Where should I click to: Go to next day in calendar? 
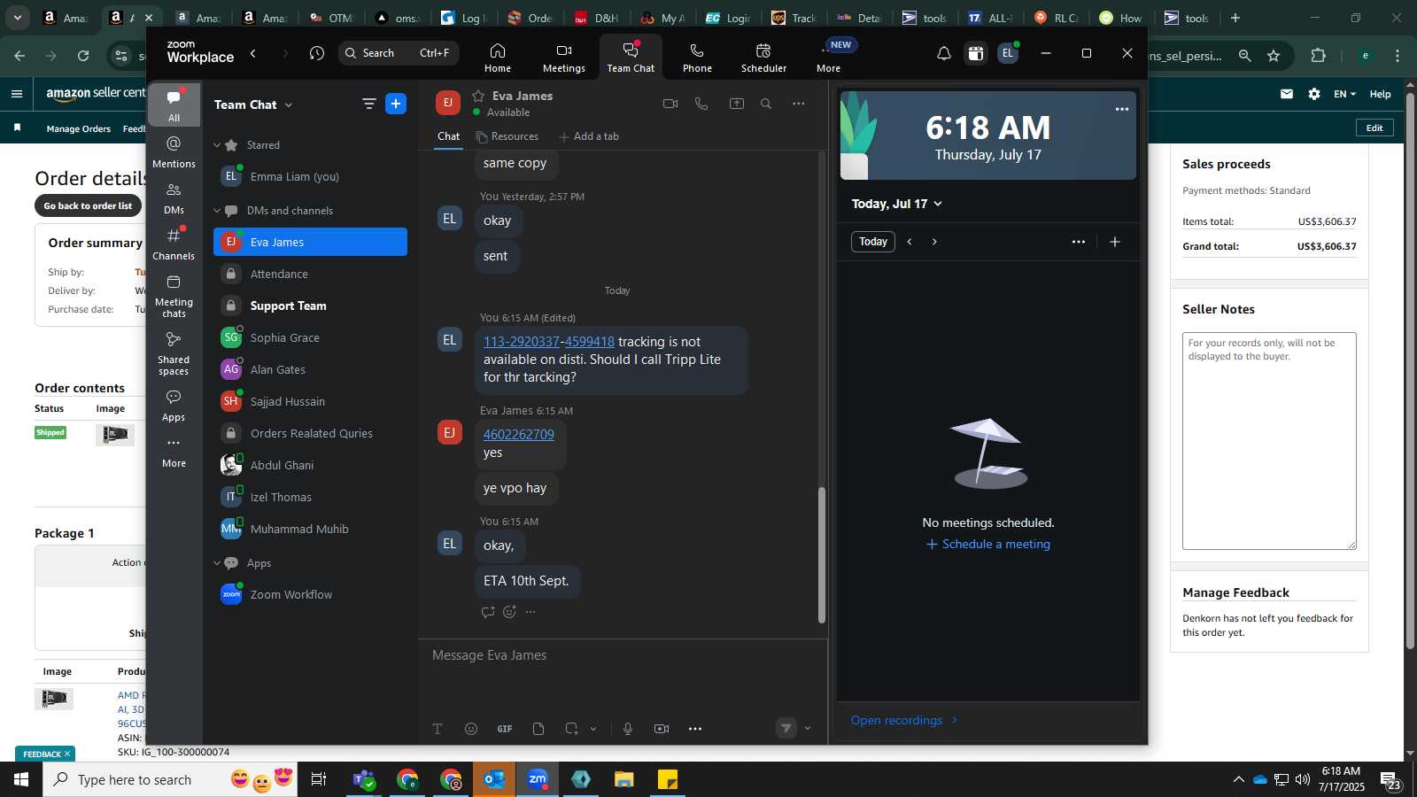pos(934,242)
